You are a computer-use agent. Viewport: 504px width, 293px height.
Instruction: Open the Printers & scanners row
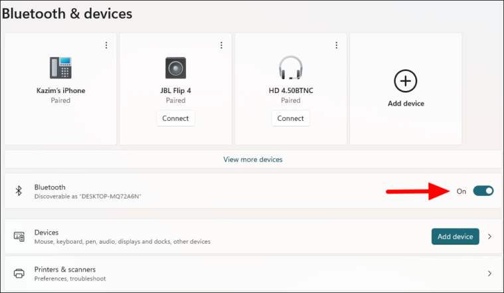253,273
